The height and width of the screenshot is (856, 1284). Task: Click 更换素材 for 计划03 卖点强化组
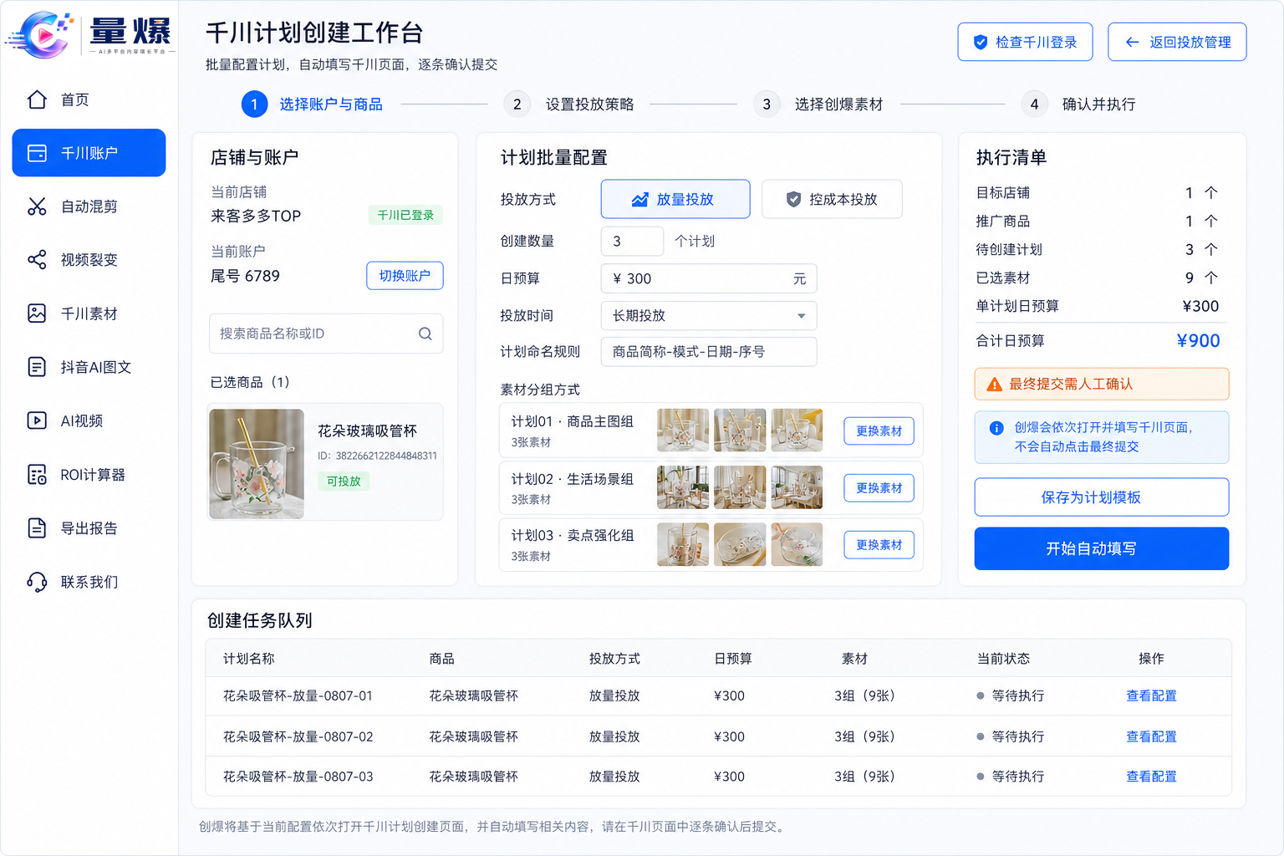point(879,545)
